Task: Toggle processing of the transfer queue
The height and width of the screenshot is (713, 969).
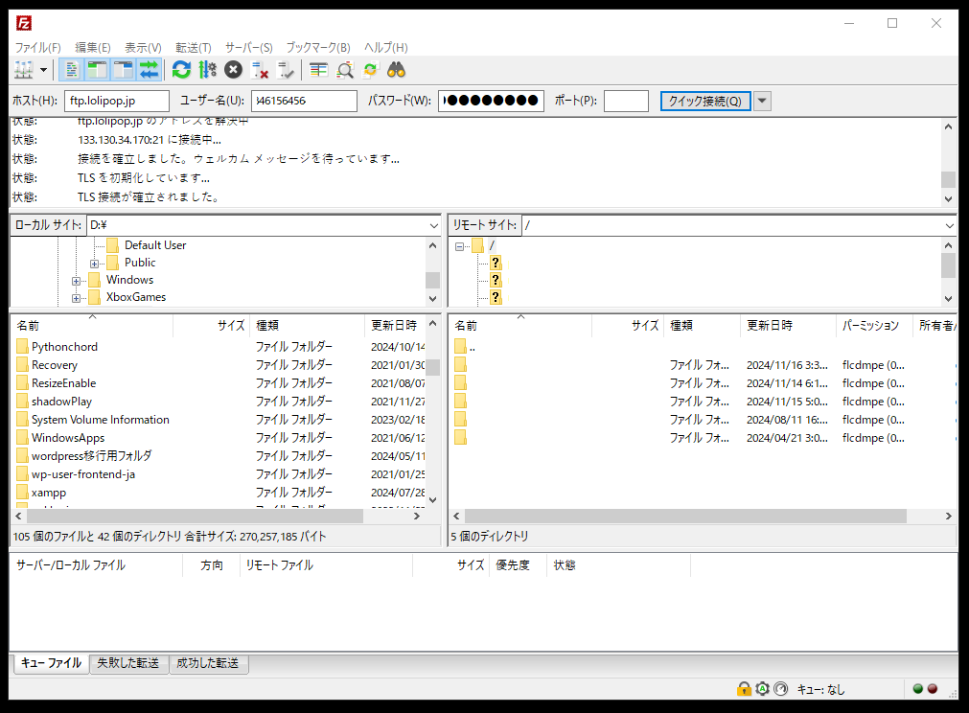Action: [x=207, y=70]
